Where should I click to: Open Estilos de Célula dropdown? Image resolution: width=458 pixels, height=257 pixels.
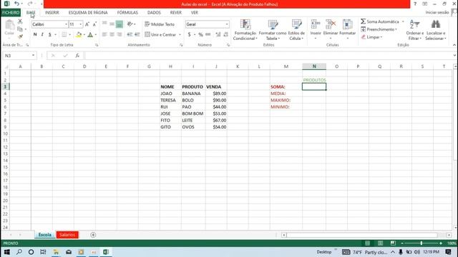tap(296, 30)
